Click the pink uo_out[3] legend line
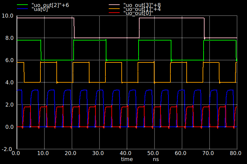Screen dimensions: 247x164 115,5
